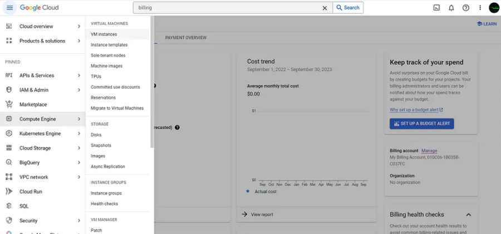Image resolution: width=501 pixels, height=234 pixels.
Task: Expand IAM & Admin submenu arrow
Action: coord(79,90)
